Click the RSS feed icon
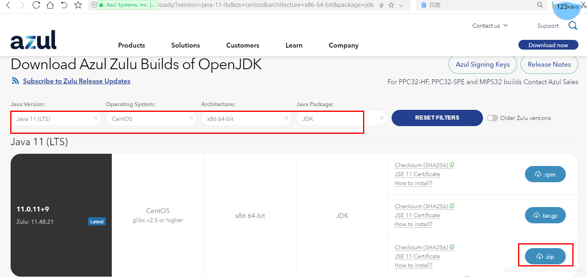Screen dimensions: 587x277 click(x=16, y=81)
